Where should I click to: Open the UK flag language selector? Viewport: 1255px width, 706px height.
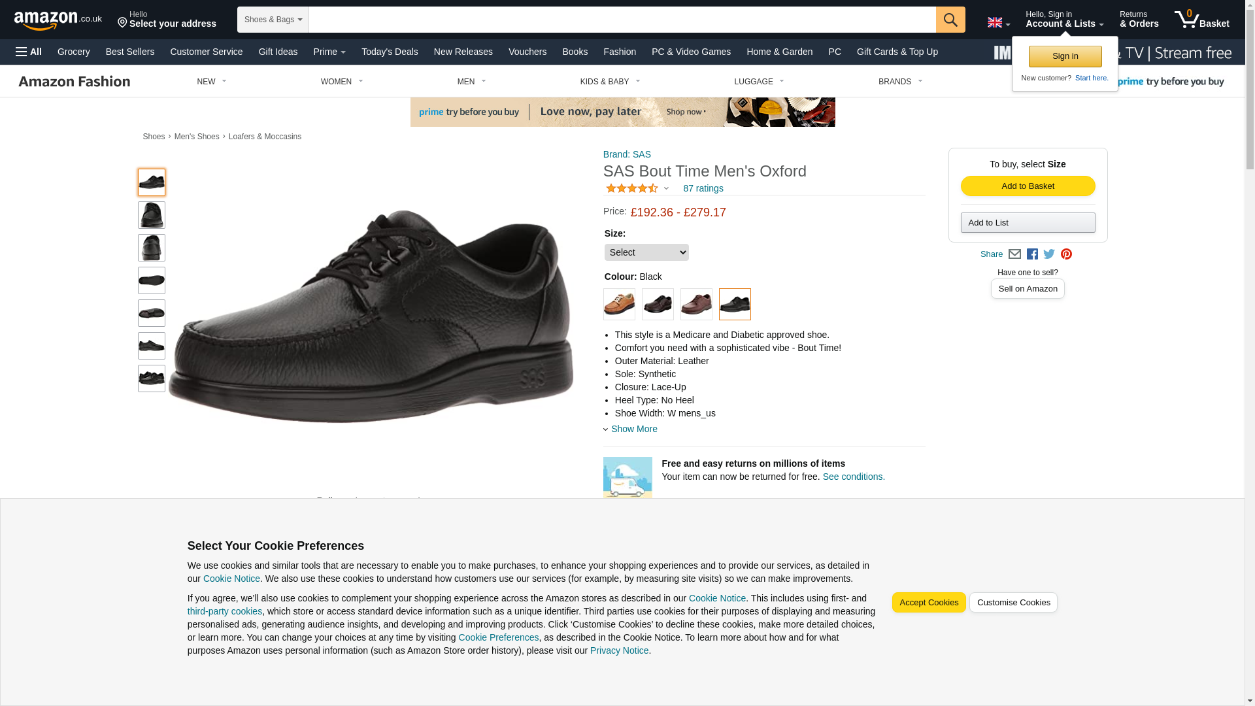[x=998, y=23]
